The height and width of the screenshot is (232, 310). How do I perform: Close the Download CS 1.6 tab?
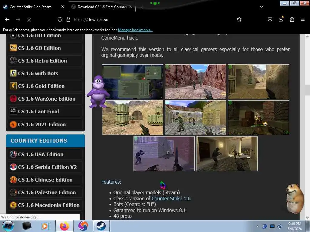131,7
